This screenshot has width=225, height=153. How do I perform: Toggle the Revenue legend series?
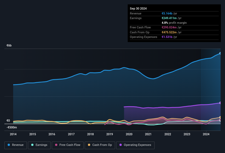pos(16,145)
